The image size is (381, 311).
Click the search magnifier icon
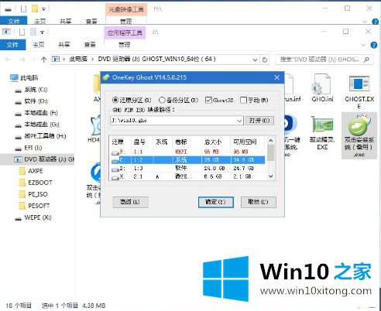(366, 60)
